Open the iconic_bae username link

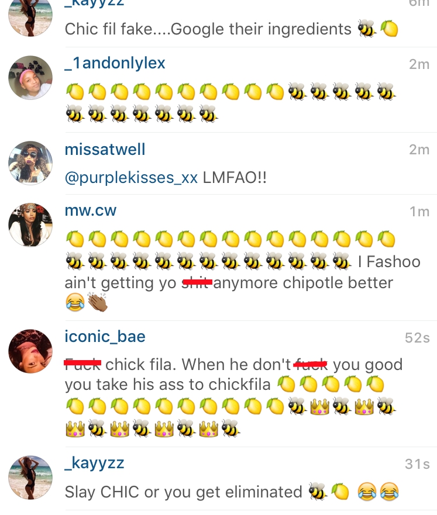pyautogui.click(x=105, y=337)
